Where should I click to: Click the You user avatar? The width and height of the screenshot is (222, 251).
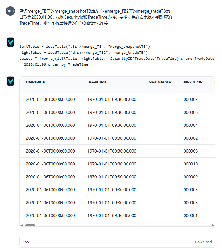click(10, 11)
